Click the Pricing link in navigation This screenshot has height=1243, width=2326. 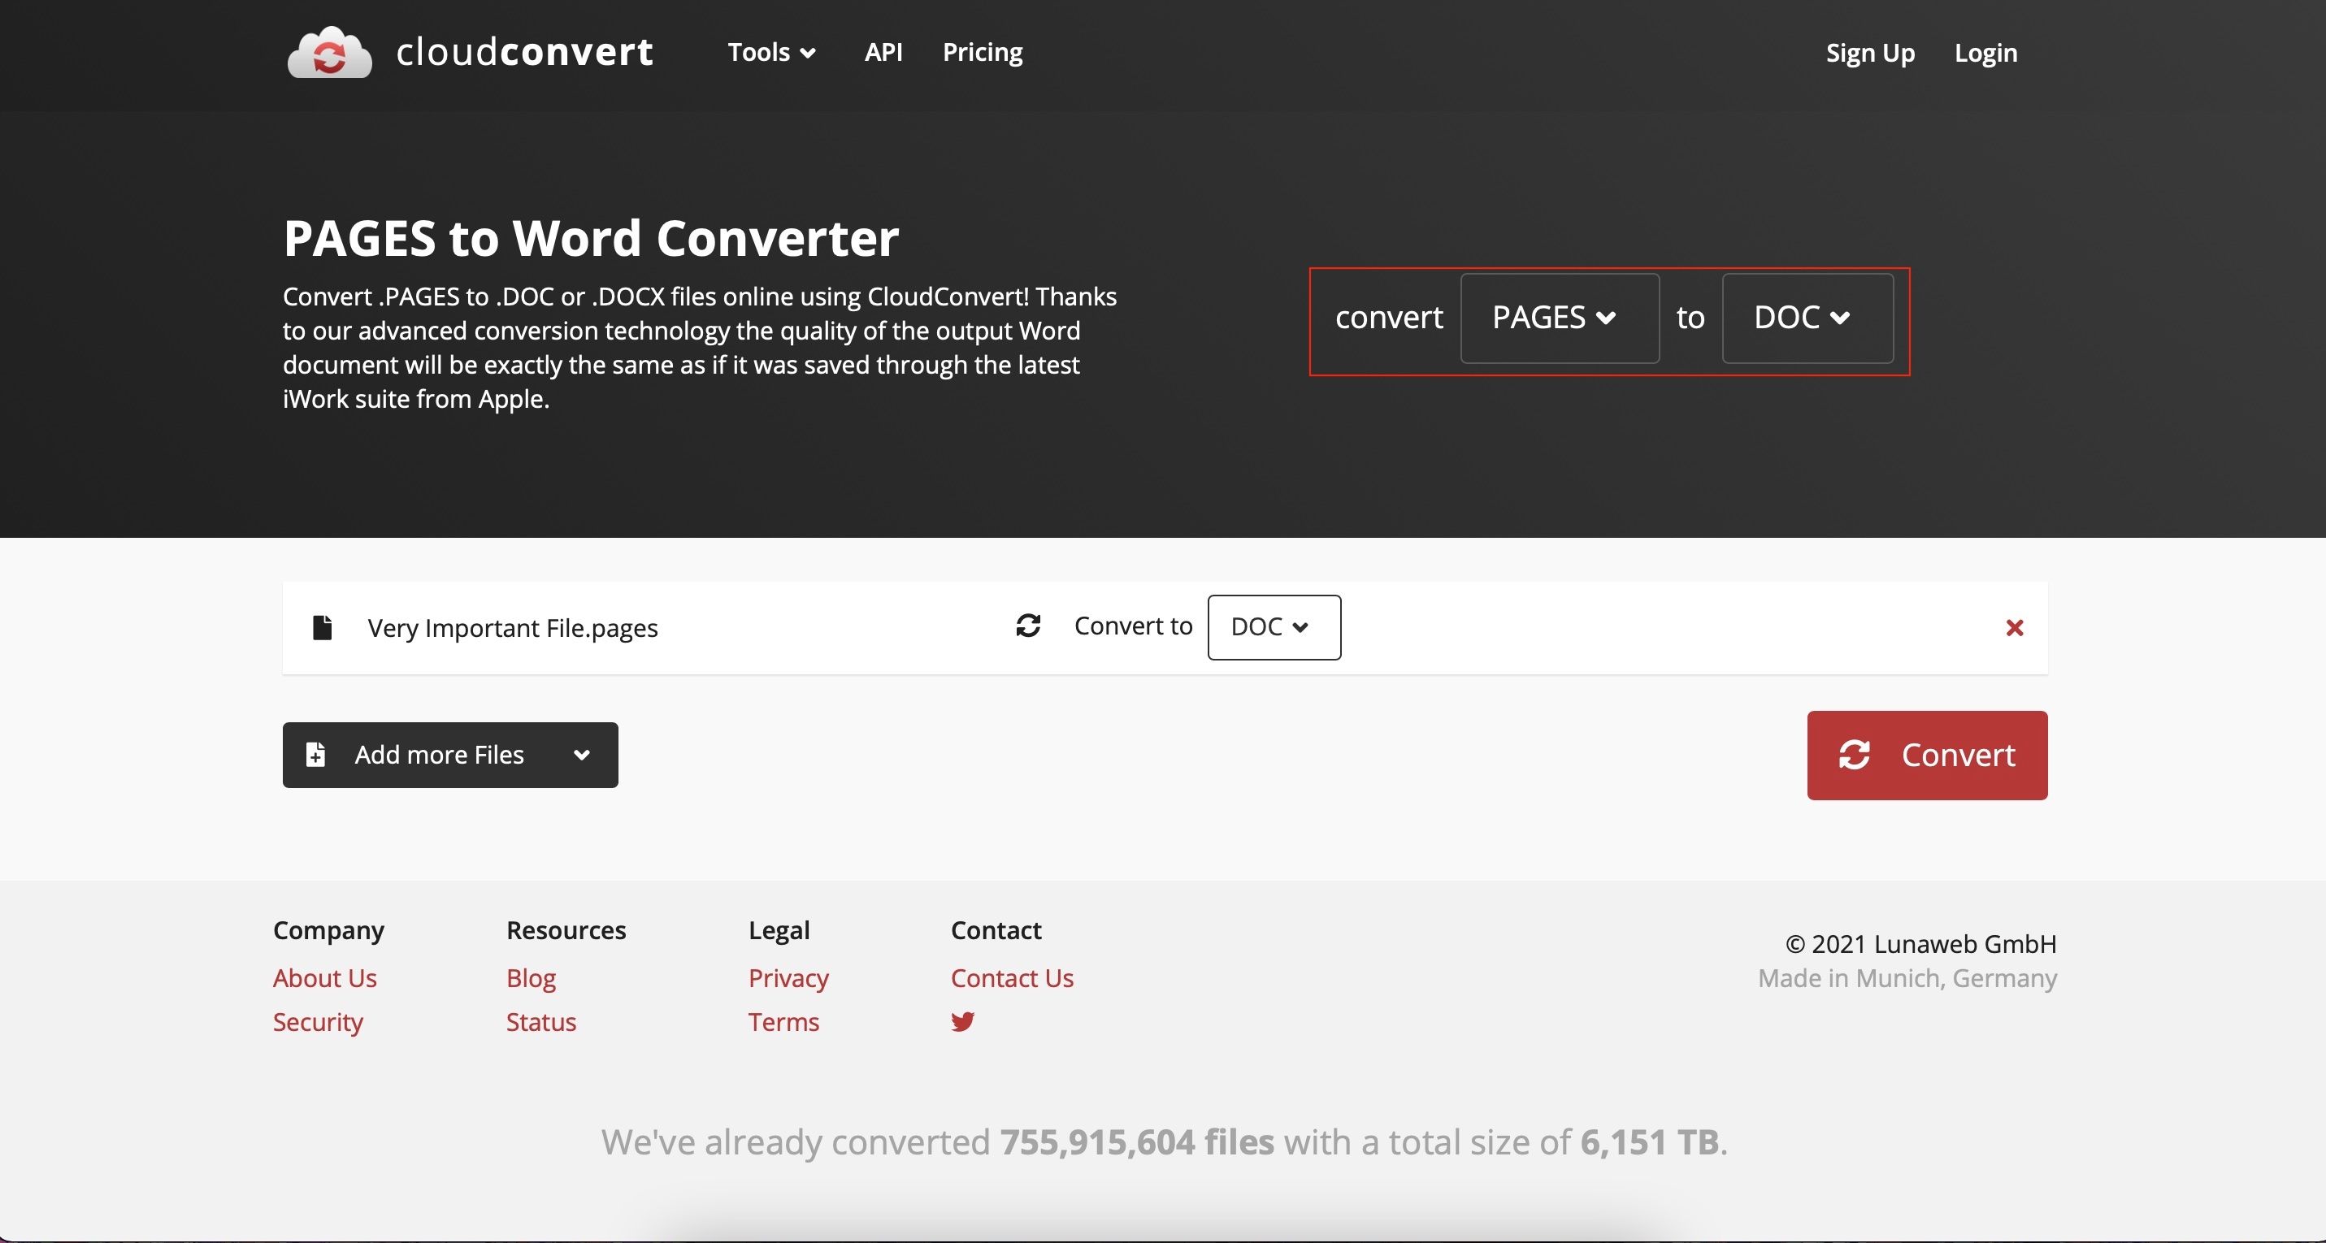(982, 50)
